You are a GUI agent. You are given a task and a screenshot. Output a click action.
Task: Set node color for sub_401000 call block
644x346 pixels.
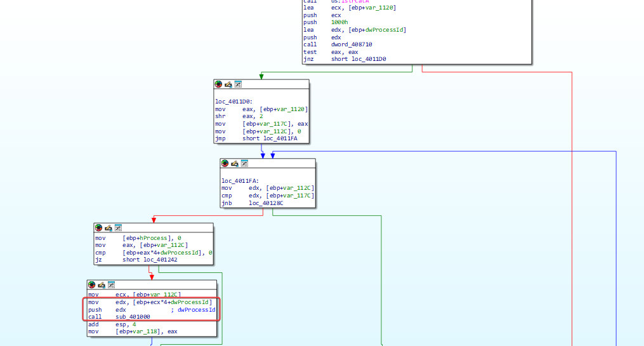[x=92, y=285]
